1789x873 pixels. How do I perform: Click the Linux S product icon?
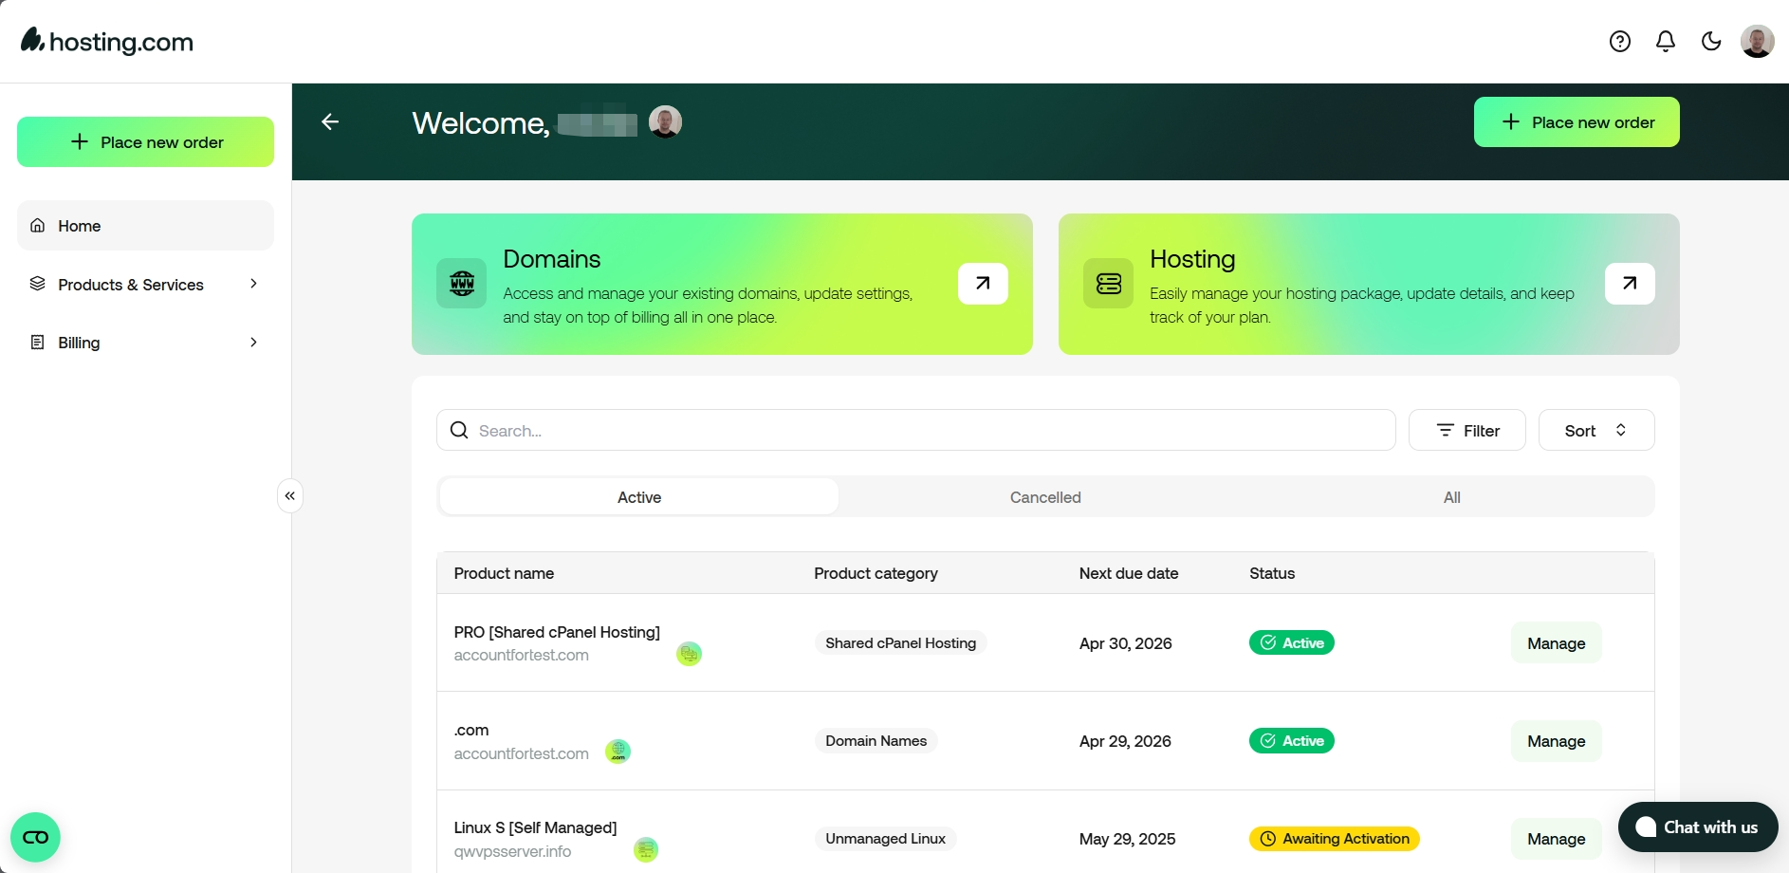pos(646,849)
